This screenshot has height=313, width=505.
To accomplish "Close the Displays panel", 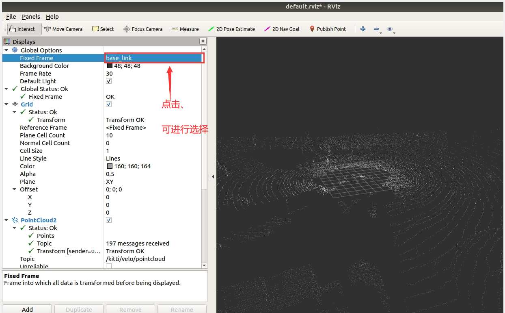I will click(x=203, y=41).
